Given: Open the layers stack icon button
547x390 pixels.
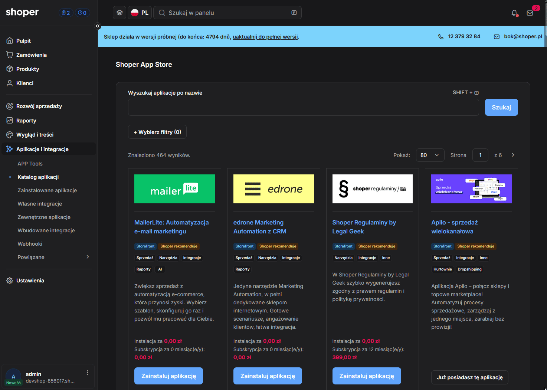Looking at the screenshot, I should (x=119, y=13).
